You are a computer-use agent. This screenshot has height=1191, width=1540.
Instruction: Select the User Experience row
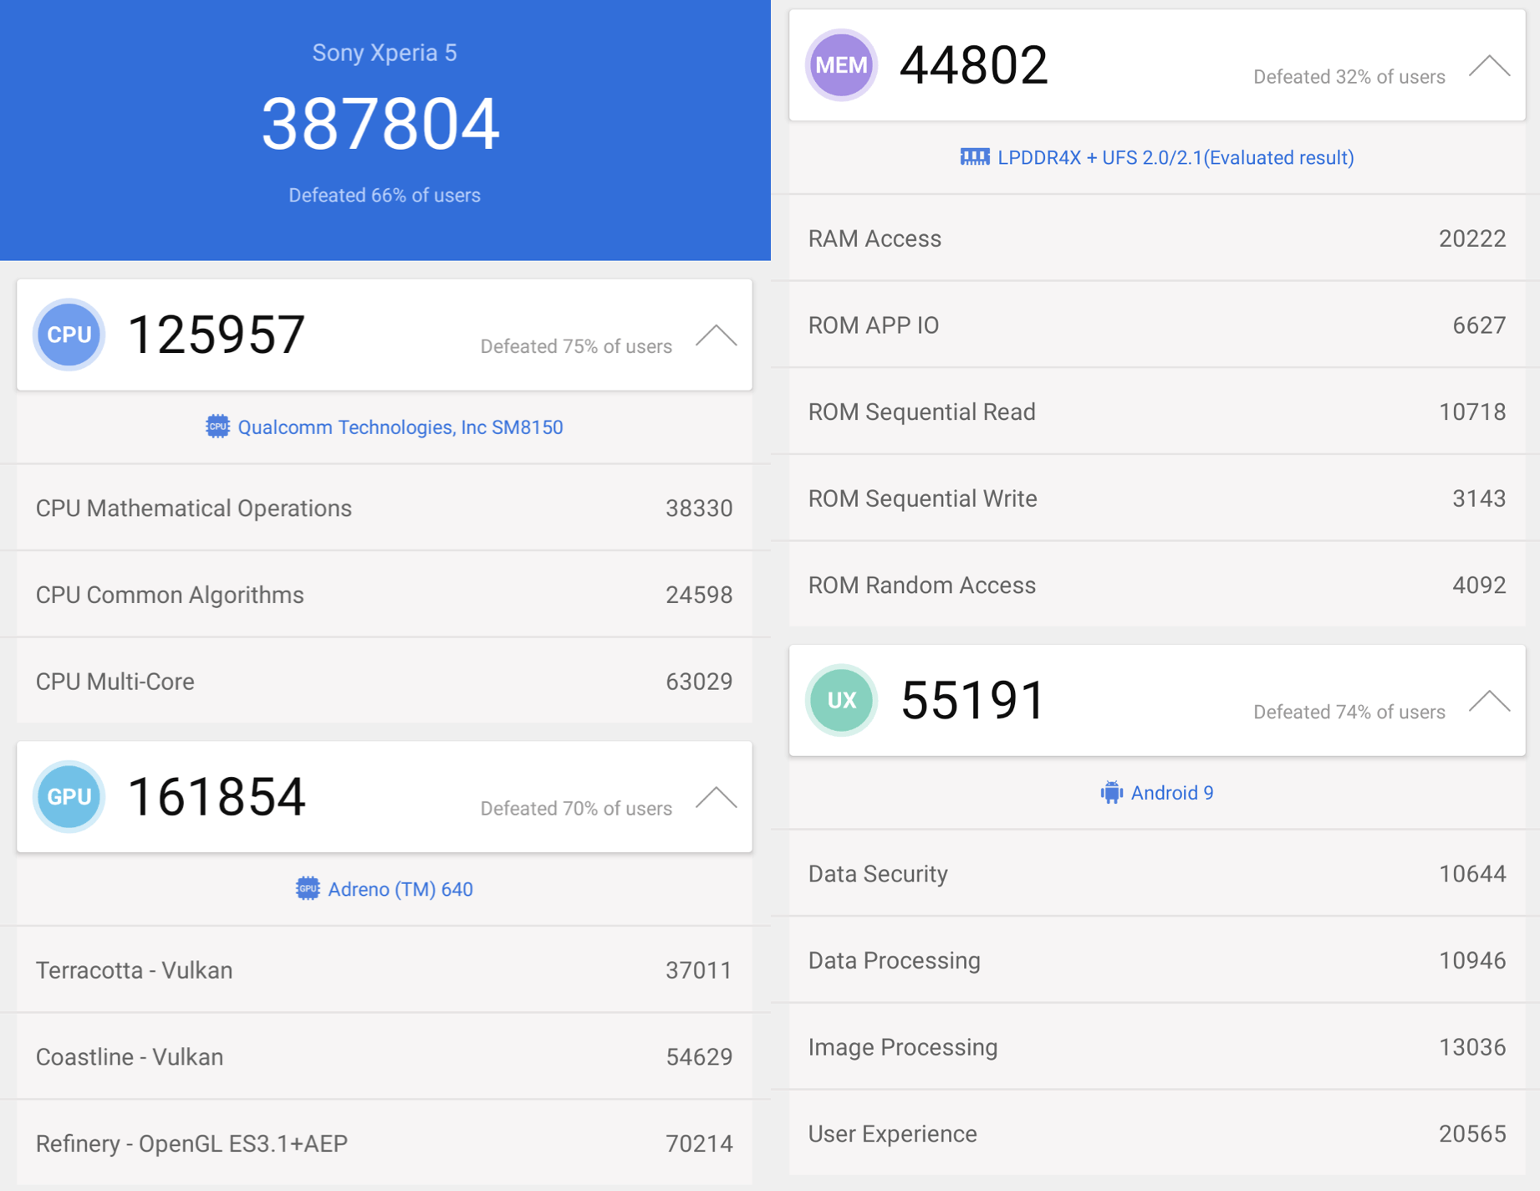[1157, 1133]
